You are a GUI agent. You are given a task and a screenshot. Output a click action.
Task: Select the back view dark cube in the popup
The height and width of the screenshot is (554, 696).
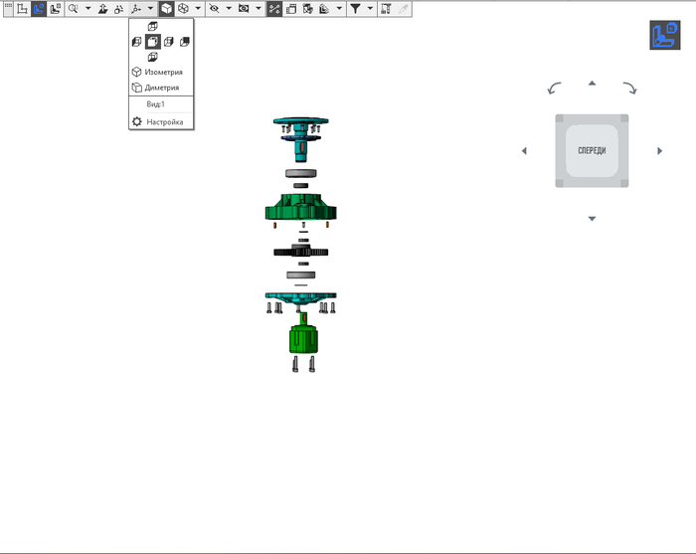pos(185,42)
